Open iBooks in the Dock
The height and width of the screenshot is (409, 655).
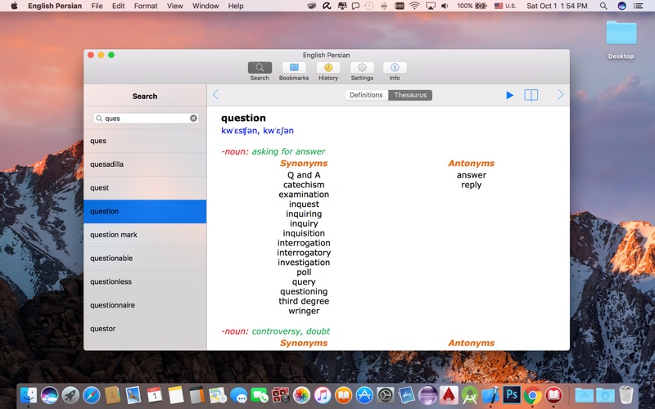(343, 395)
